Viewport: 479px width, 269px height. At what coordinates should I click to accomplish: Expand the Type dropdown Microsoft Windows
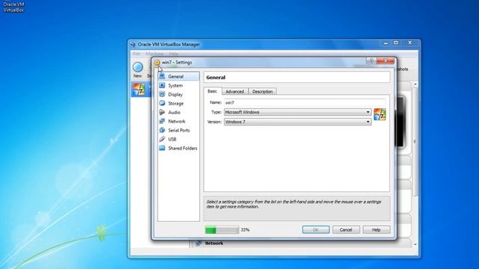[298, 112]
